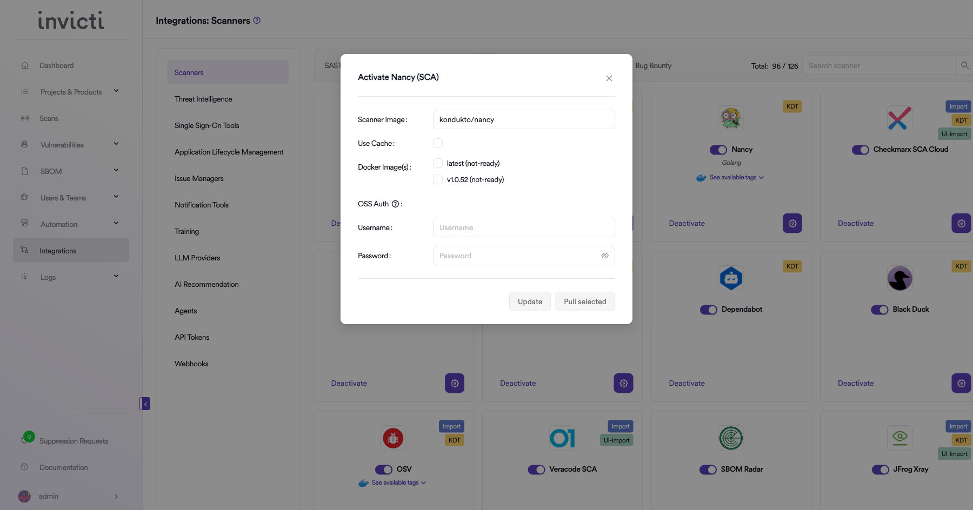The image size is (973, 510).
Task: Toggle the Veracode SCA scanner switch
Action: click(536, 469)
